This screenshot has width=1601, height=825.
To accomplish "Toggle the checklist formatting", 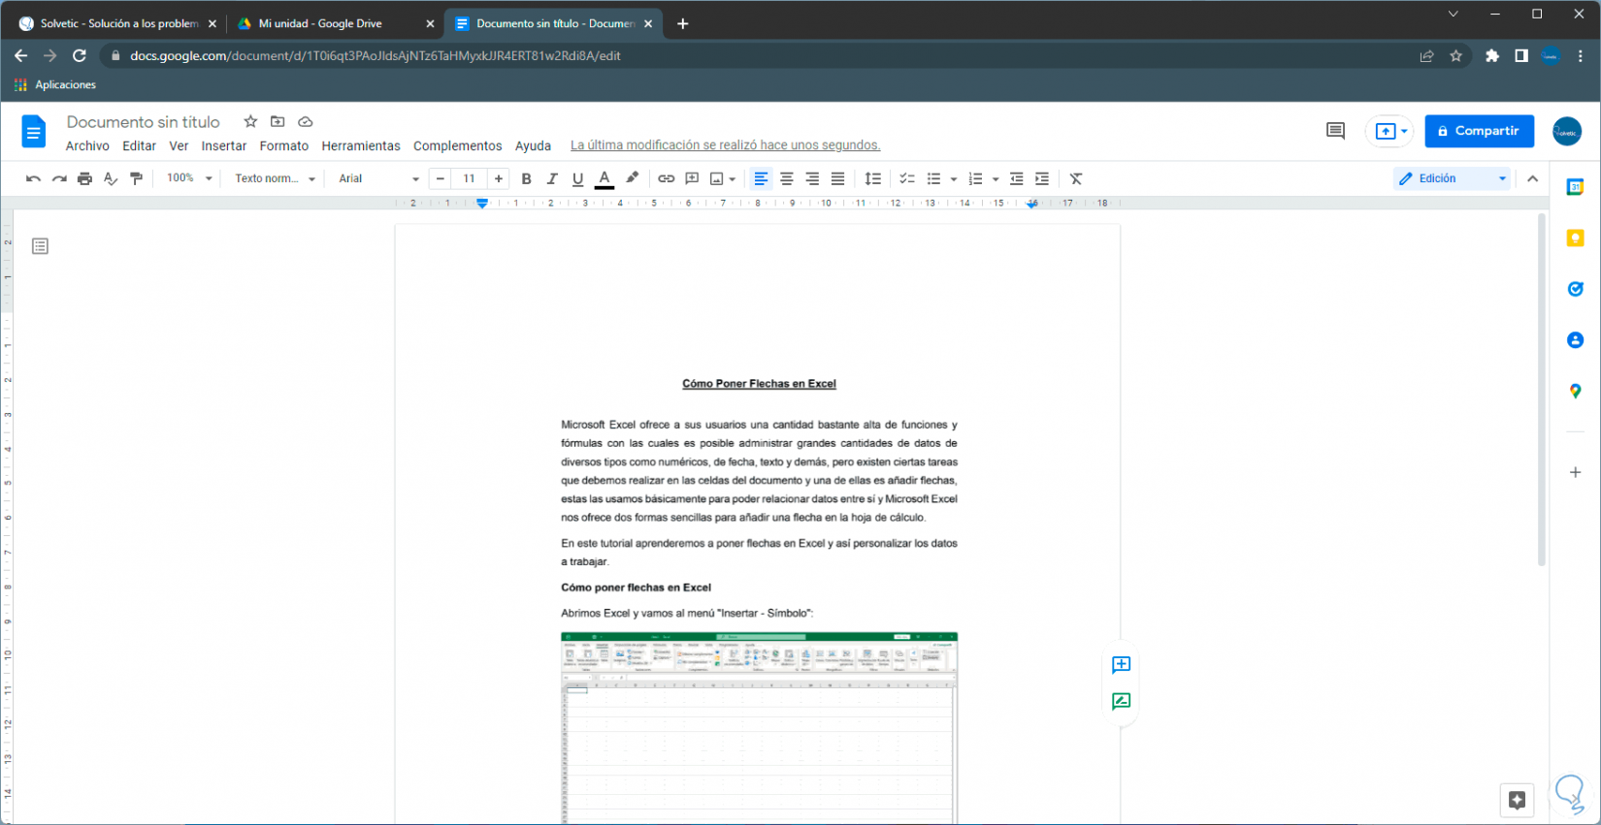I will tap(907, 178).
